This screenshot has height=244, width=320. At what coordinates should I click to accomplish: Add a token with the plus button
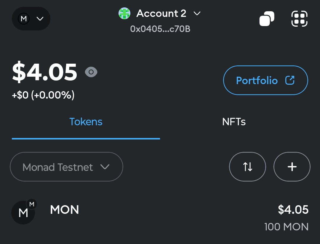[292, 167]
